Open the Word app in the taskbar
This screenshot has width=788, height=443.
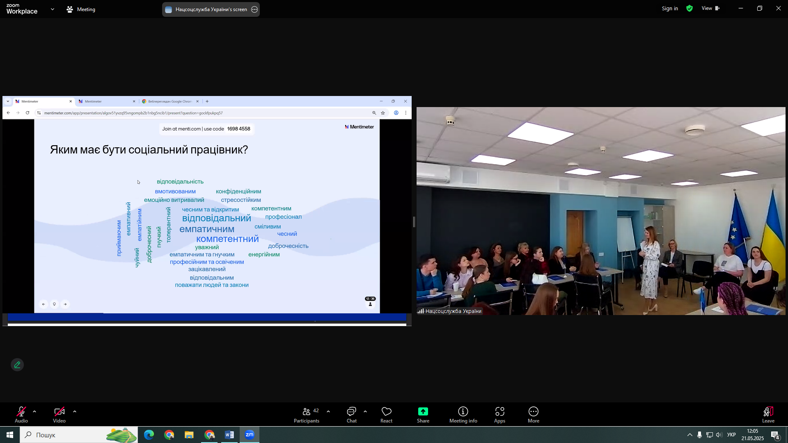click(229, 435)
